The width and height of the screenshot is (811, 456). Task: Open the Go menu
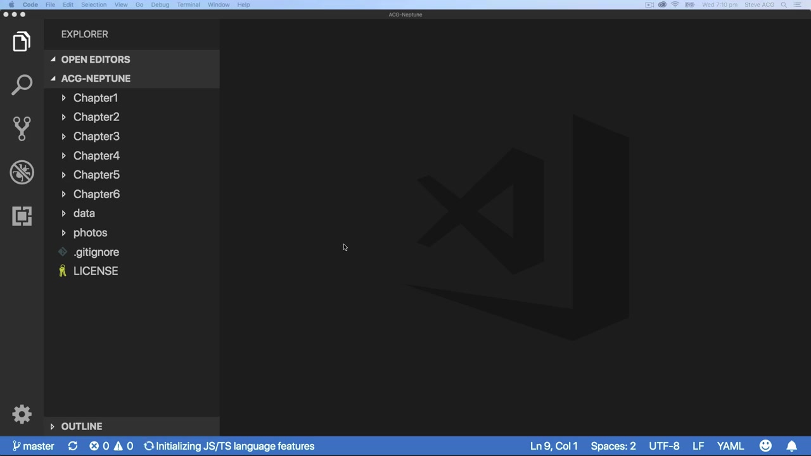pos(139,4)
